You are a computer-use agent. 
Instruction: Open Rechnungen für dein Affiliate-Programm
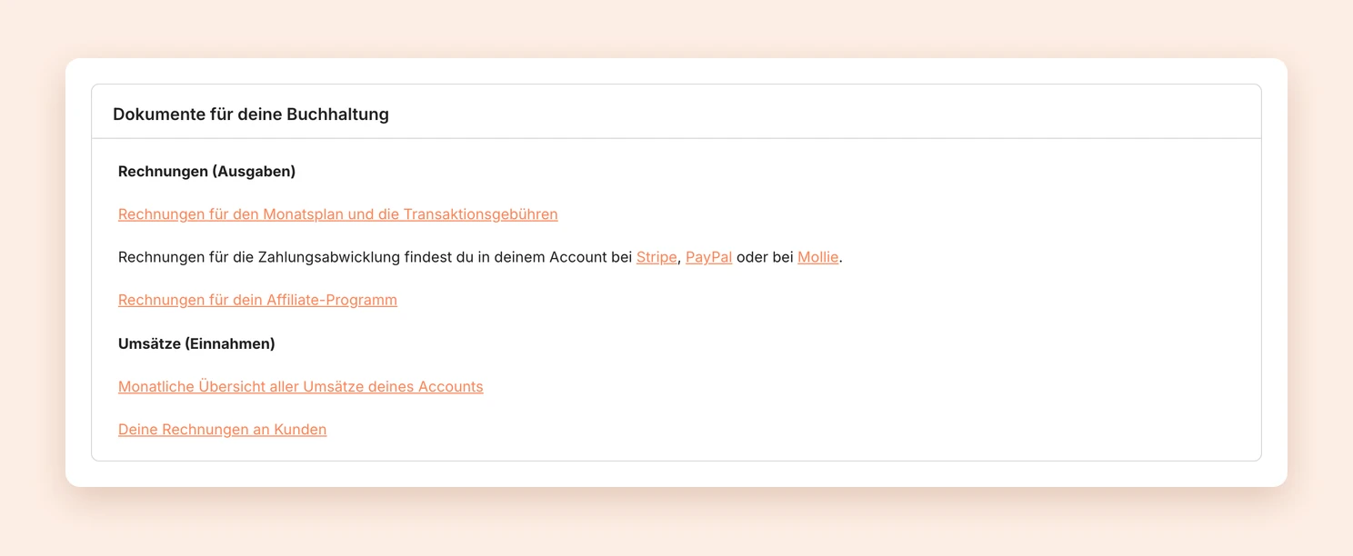(x=257, y=300)
